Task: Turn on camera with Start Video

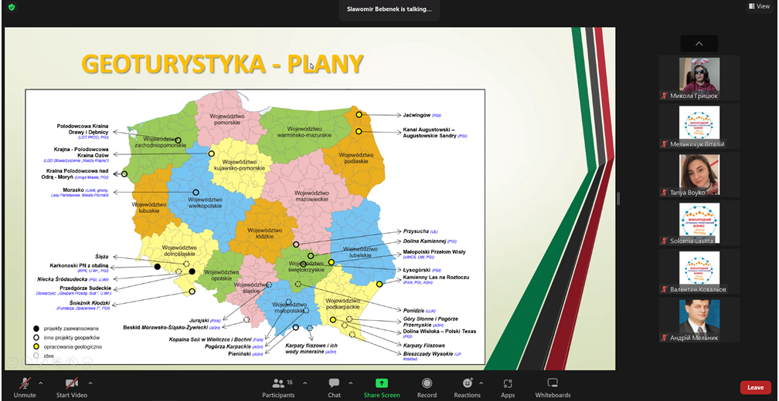Action: pos(71,386)
